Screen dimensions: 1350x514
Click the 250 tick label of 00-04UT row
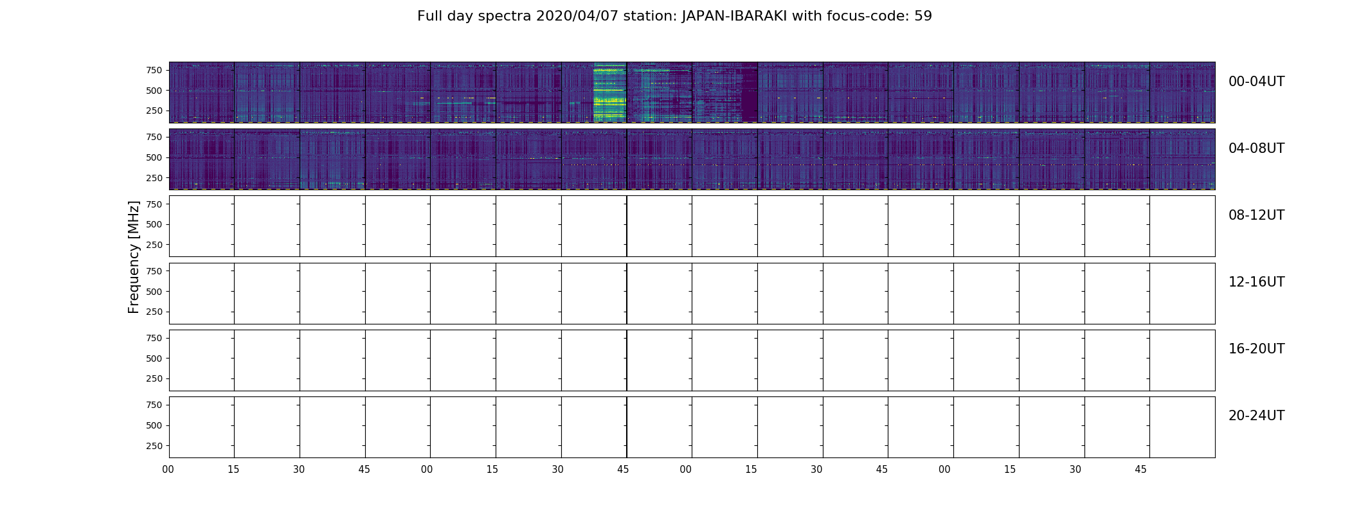pyautogui.click(x=154, y=111)
